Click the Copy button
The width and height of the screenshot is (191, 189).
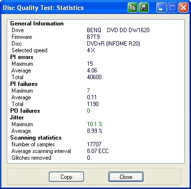66,177
